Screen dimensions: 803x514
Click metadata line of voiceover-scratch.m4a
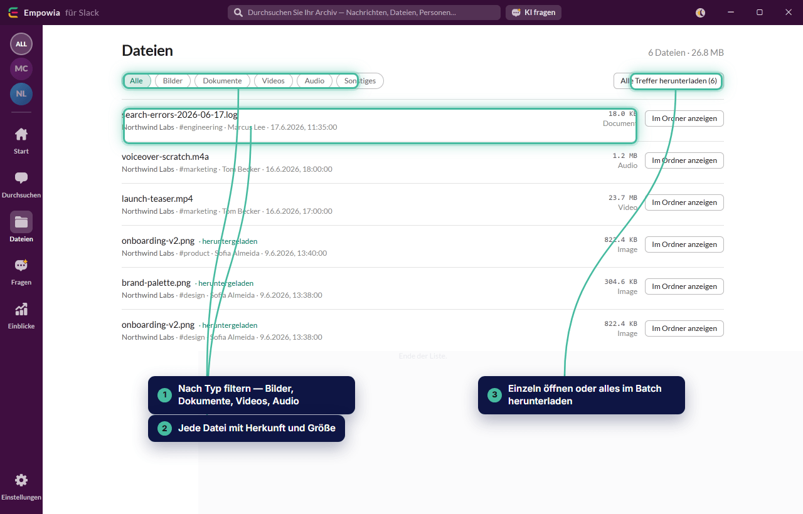point(227,169)
